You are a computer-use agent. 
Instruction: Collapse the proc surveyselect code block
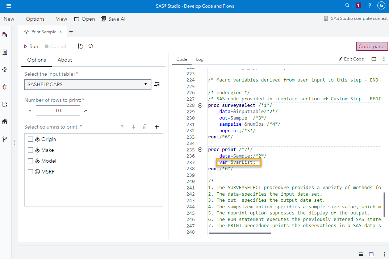tap(200, 105)
